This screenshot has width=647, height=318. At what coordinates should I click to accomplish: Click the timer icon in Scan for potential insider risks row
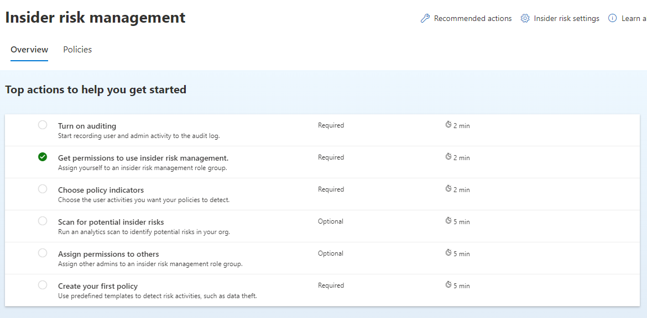(448, 221)
